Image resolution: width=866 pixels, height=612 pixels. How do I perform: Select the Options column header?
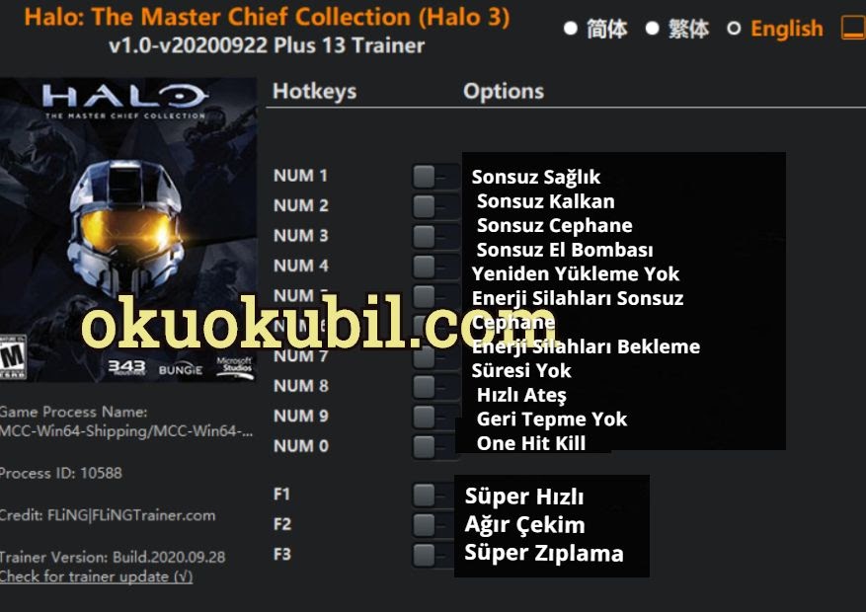click(504, 91)
